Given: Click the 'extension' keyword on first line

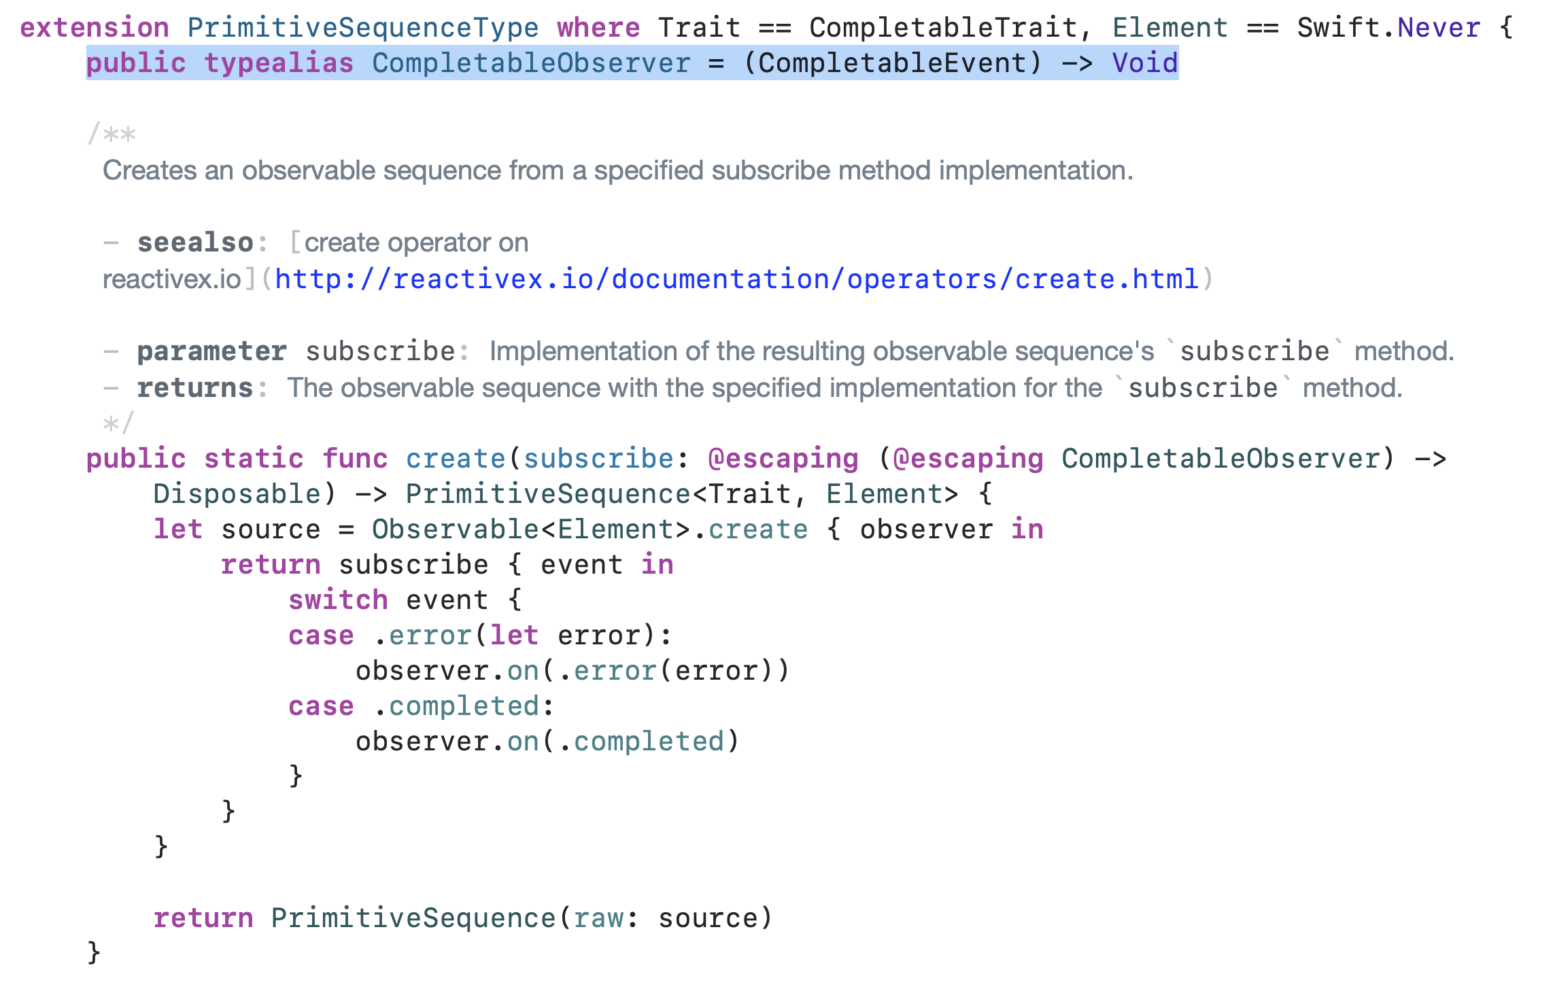Looking at the screenshot, I should click(95, 28).
